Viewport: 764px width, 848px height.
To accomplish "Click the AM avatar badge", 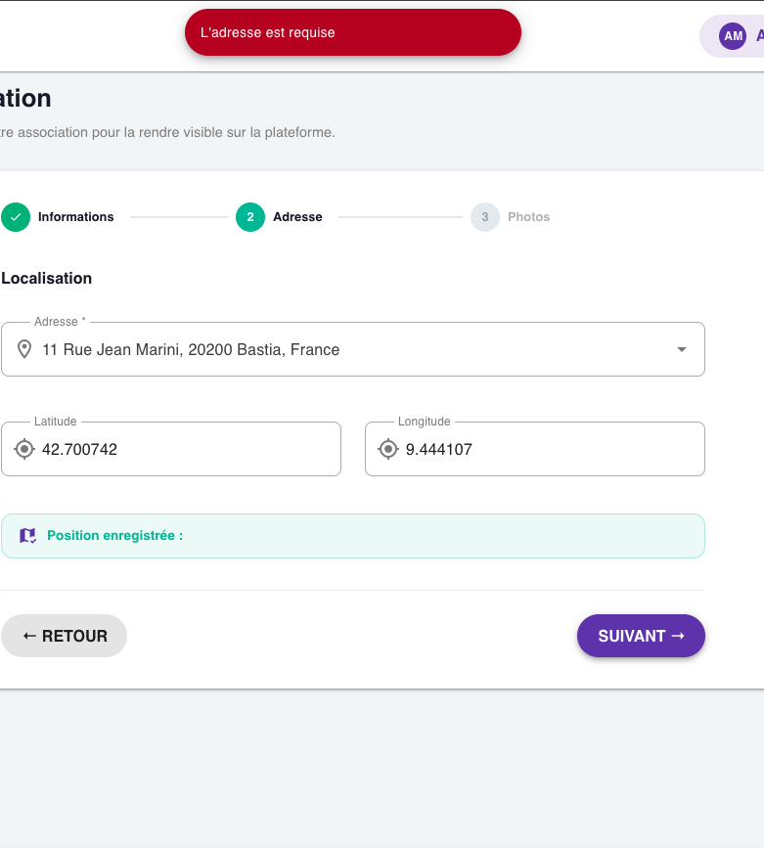I will pos(733,36).
